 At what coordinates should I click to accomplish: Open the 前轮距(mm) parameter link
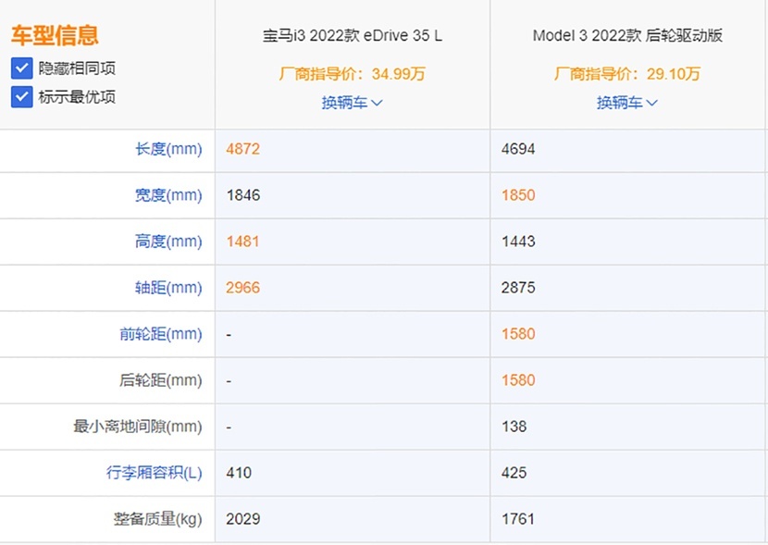(x=161, y=334)
